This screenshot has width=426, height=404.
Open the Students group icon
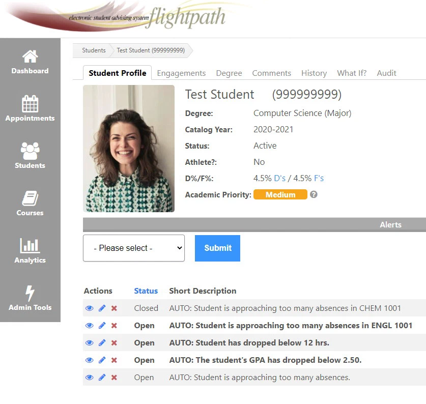(30, 151)
